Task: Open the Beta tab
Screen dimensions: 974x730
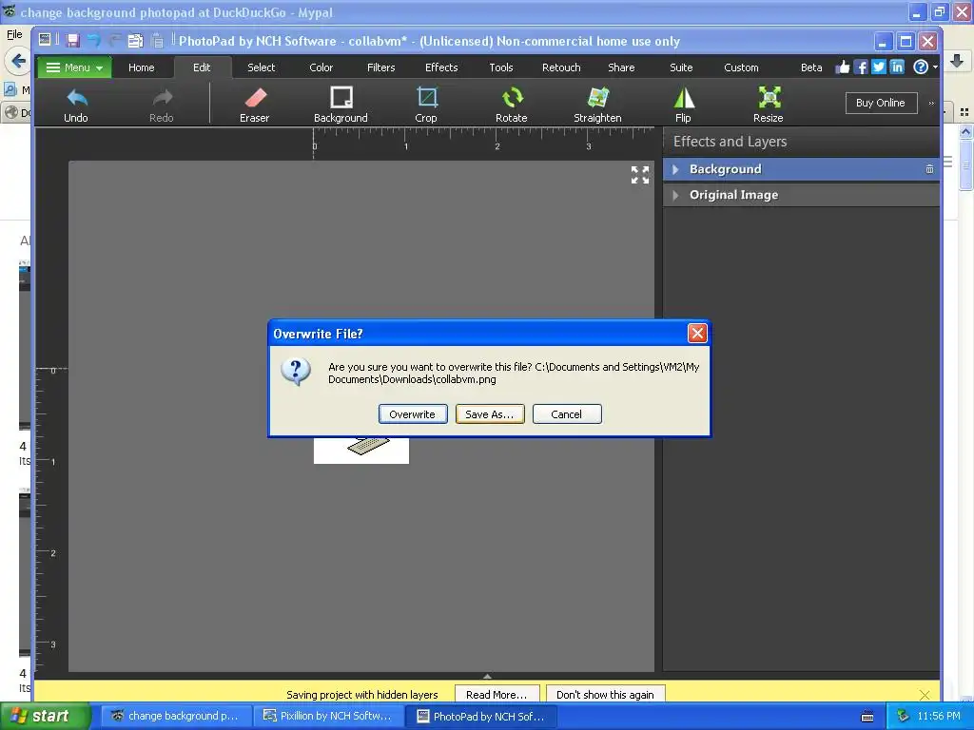Action: point(811,67)
